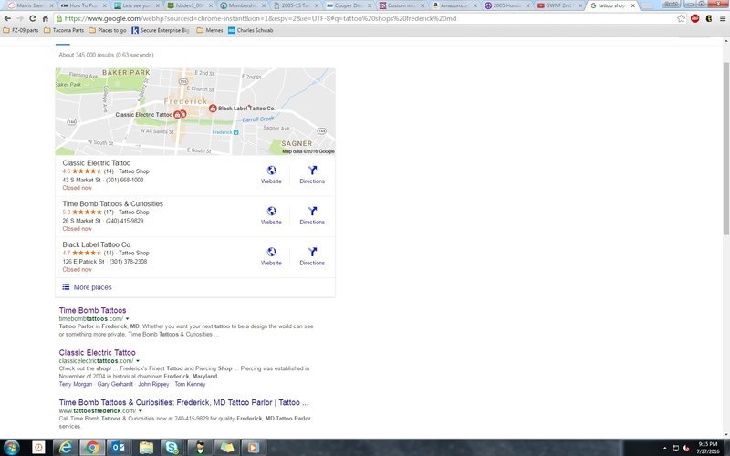Open the John Rippey sitelink
Viewport: 730px width, 456px height.
(x=153, y=384)
